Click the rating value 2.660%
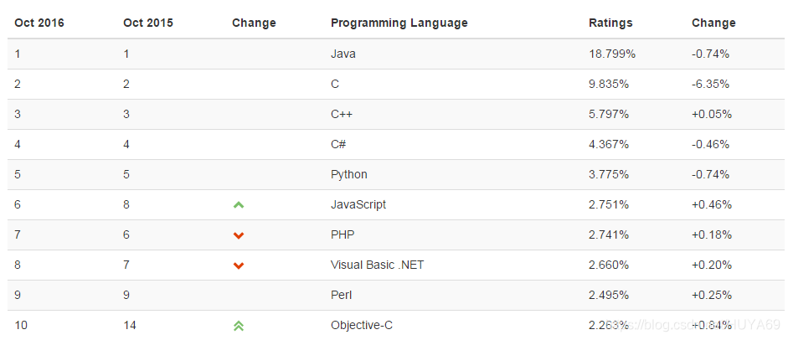This screenshot has width=788, height=340. point(609,265)
